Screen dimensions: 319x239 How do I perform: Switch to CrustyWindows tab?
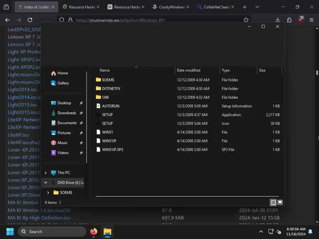(171, 7)
